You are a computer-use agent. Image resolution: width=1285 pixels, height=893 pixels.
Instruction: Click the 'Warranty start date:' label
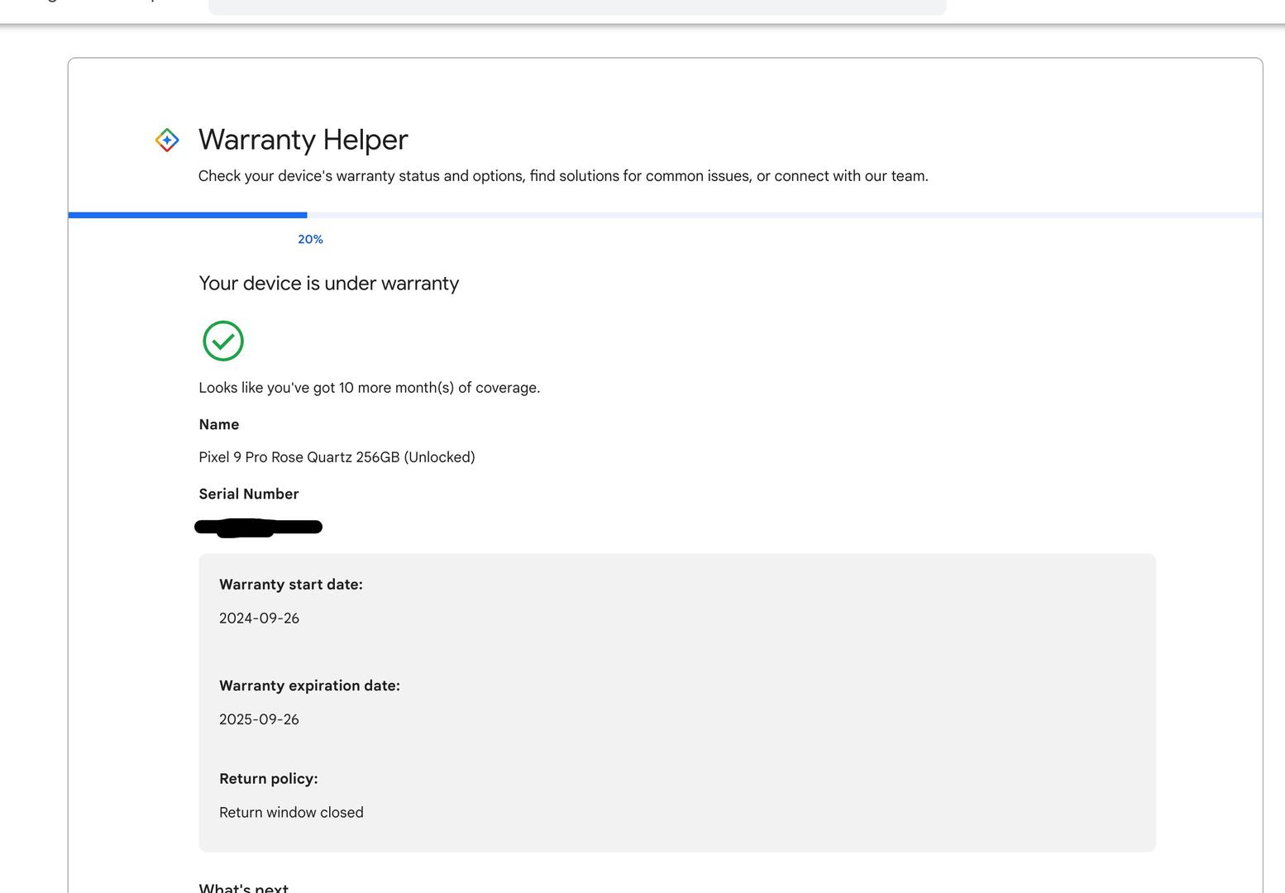(291, 585)
